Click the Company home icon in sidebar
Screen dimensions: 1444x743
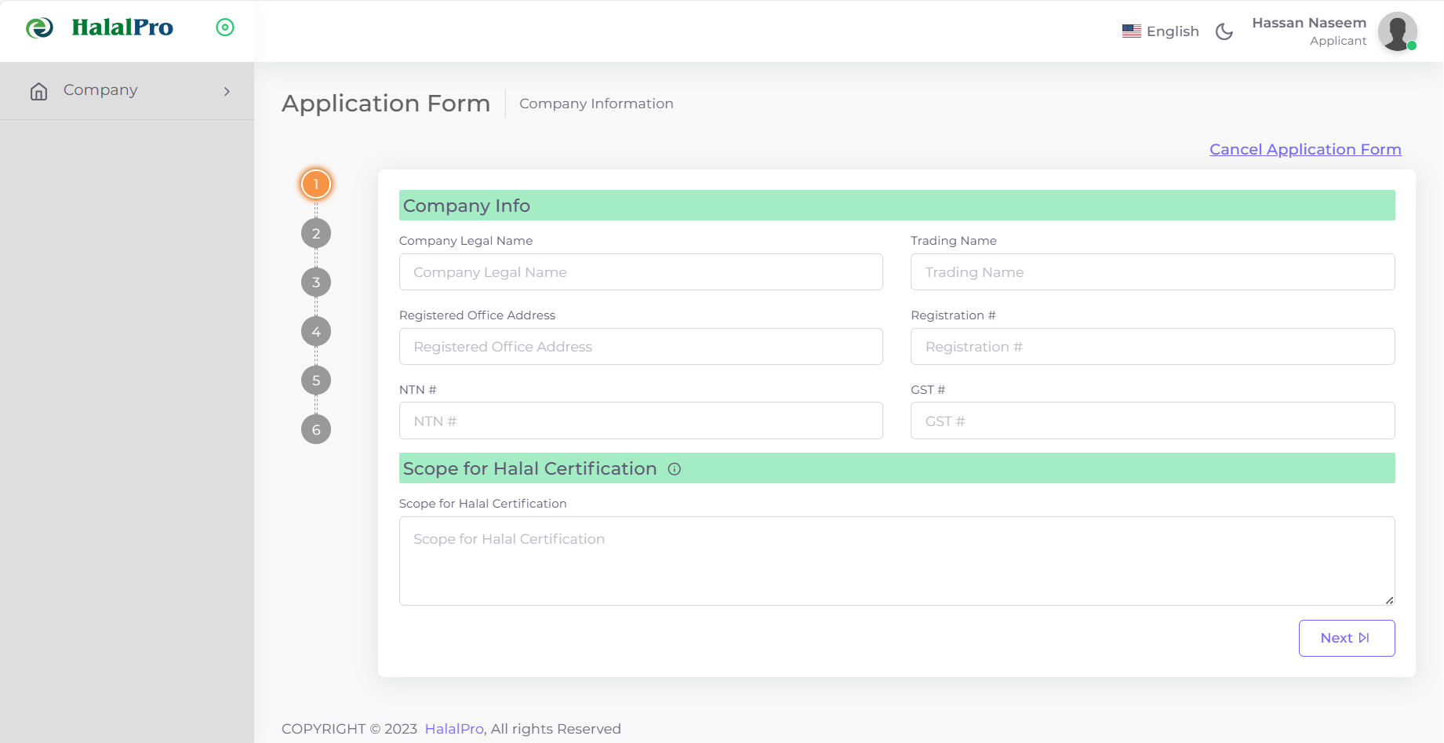pyautogui.click(x=38, y=91)
